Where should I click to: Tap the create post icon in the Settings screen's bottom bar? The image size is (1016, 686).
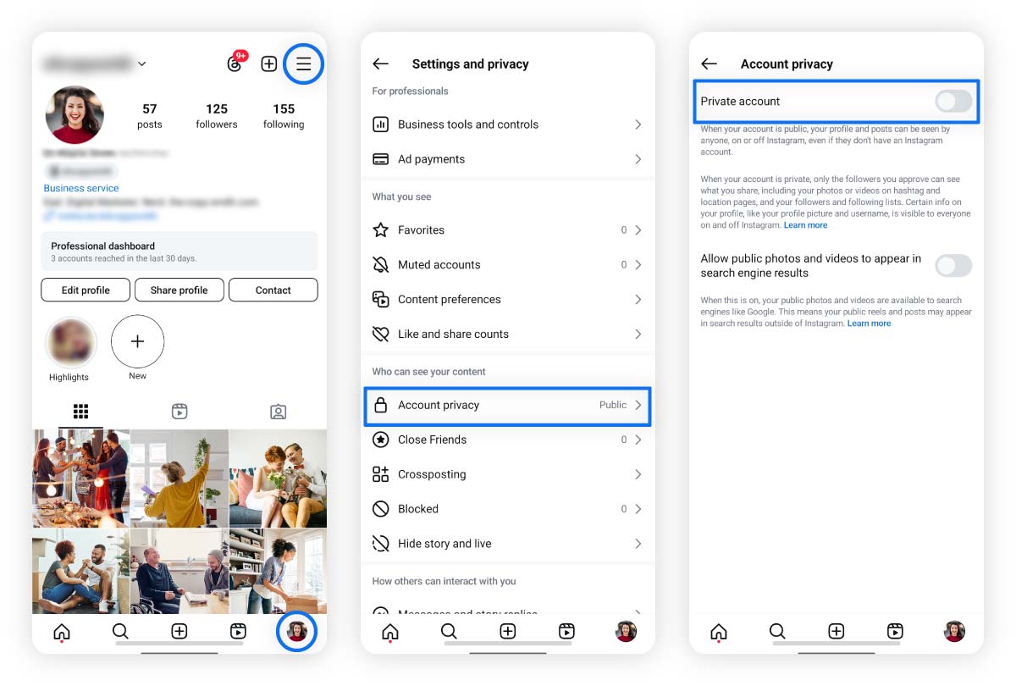click(508, 631)
